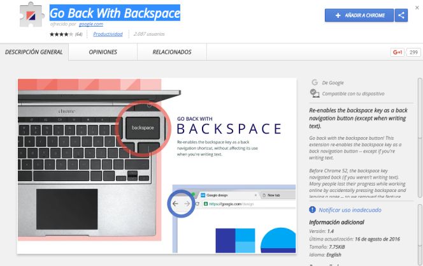
Task: Click the additional info panel scrollbar
Action: click(x=420, y=234)
